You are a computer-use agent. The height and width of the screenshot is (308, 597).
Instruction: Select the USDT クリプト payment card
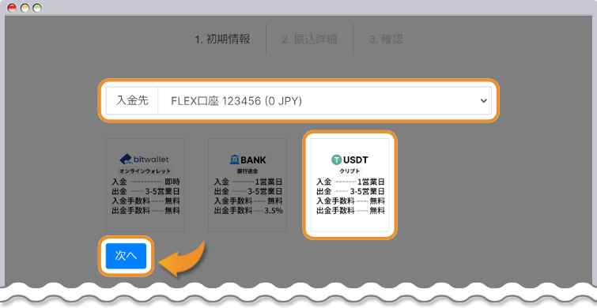350,185
